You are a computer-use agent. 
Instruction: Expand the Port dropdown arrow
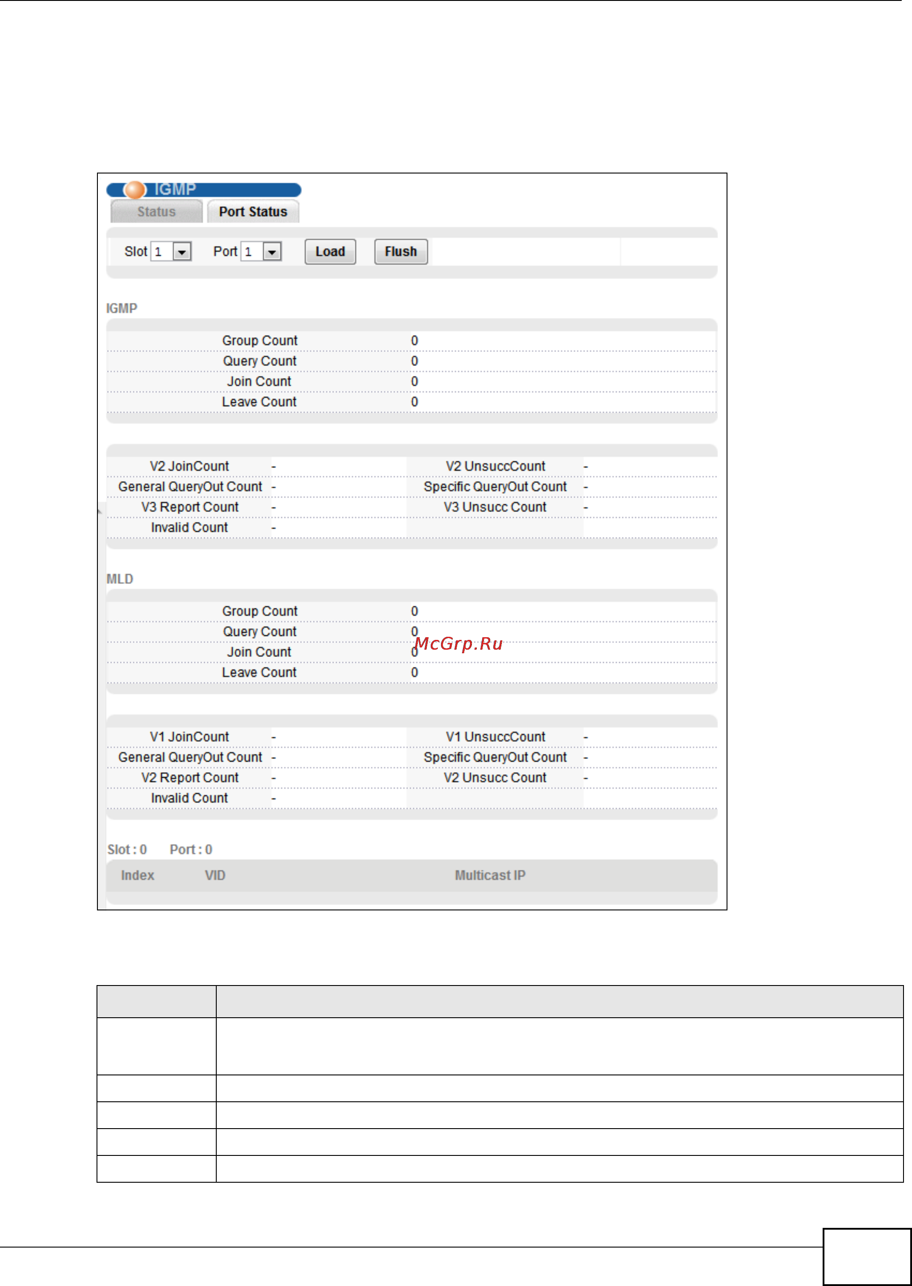273,252
